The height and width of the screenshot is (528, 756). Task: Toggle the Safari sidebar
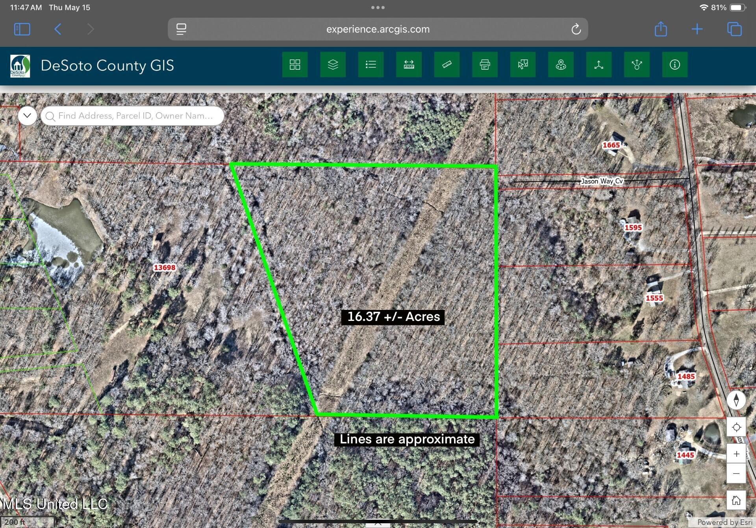coord(22,29)
